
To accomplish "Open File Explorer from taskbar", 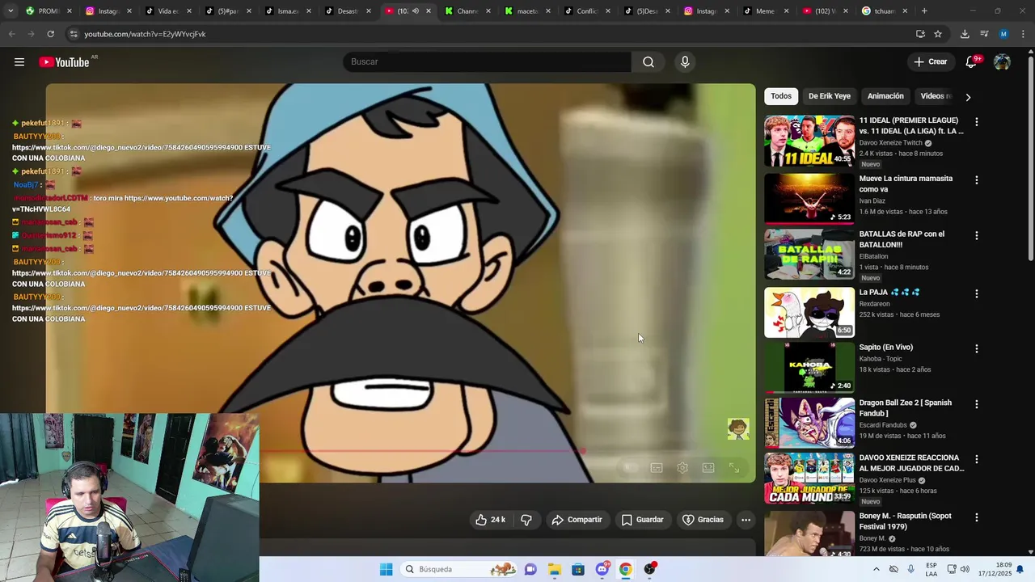I will 555,569.
